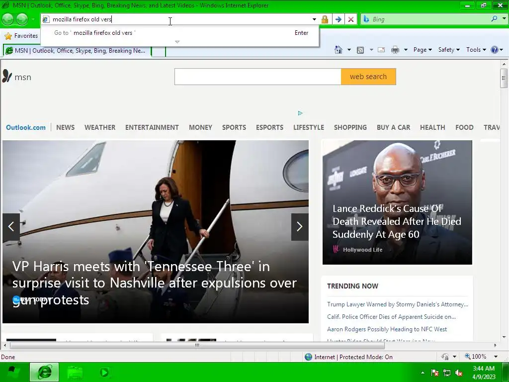Expand the autocomplete suggestions chevron
This screenshot has width=509, height=382.
pos(177,42)
